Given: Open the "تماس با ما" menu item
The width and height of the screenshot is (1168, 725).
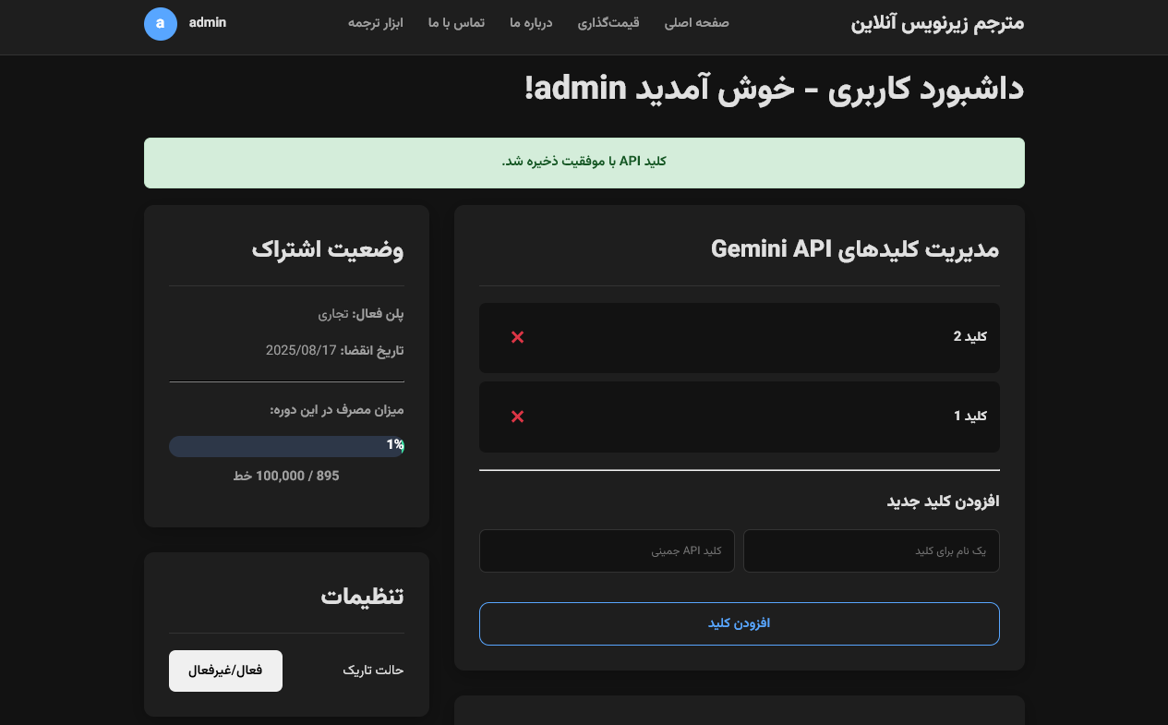Looking at the screenshot, I should [x=456, y=22].
